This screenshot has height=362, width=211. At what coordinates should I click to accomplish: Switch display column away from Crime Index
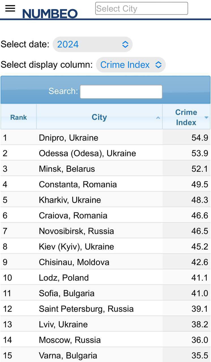[x=131, y=65]
